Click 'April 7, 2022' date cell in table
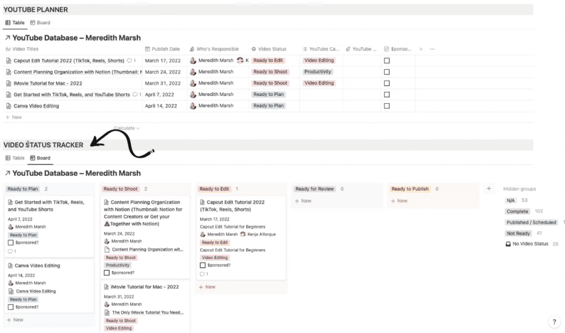 click(159, 94)
